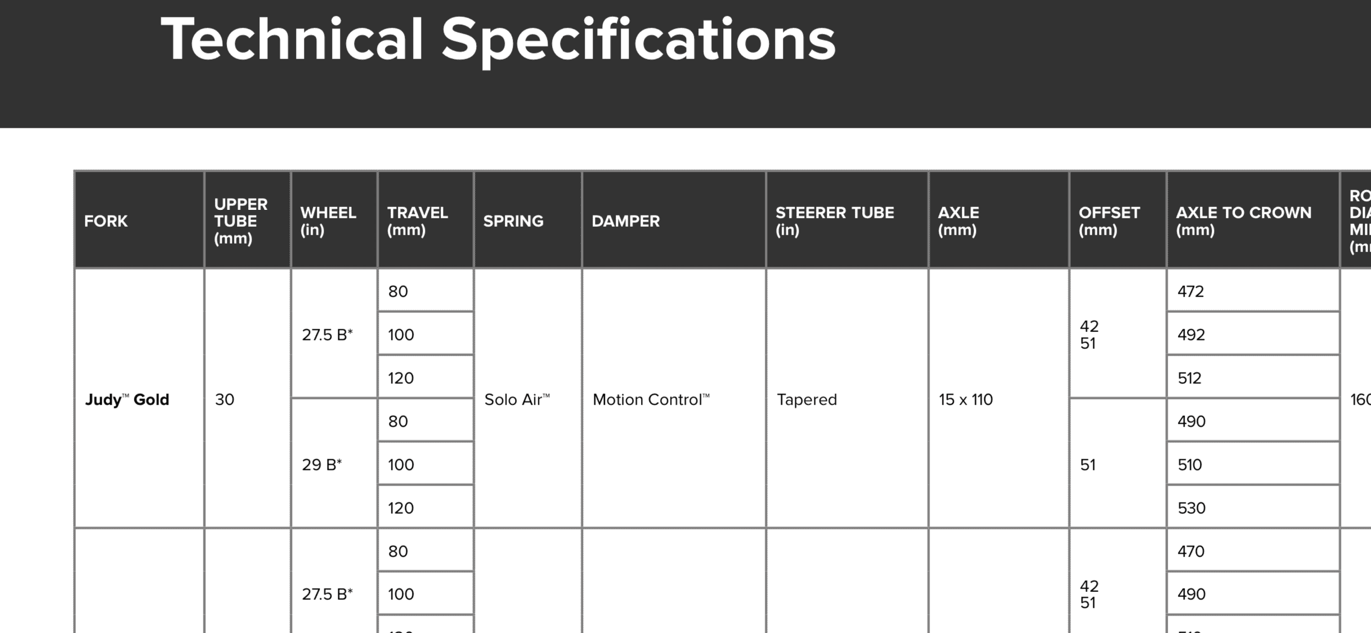
Task: Select the SPRING column header
Action: (x=528, y=221)
